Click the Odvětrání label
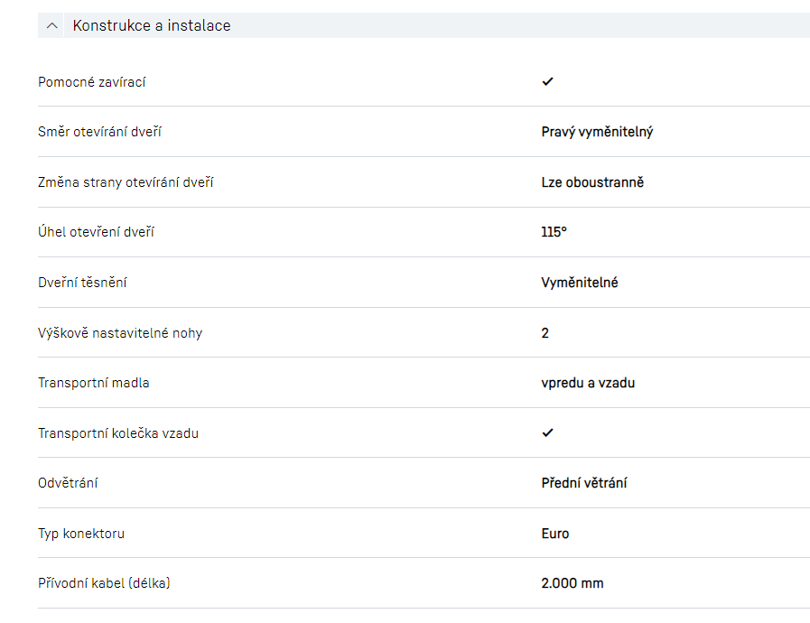810x623 pixels. click(x=68, y=483)
